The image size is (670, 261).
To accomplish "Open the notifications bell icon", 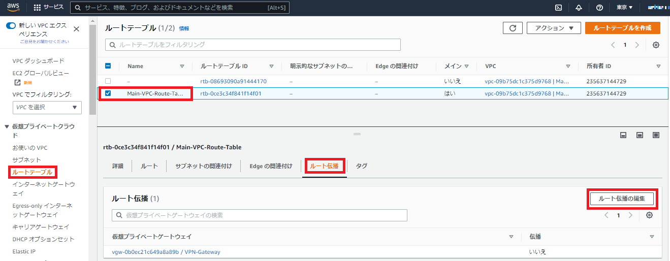I will tap(579, 8).
